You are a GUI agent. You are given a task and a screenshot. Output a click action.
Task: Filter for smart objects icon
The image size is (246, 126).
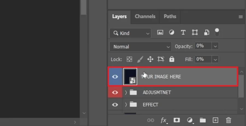[206, 32]
